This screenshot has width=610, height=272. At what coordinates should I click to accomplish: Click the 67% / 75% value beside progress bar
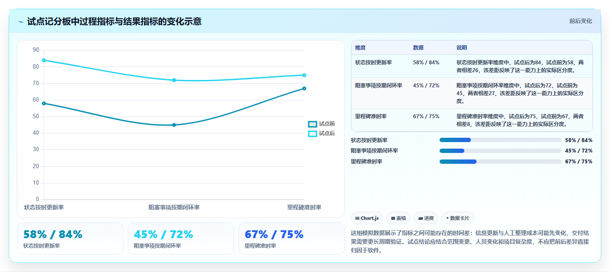click(x=579, y=162)
